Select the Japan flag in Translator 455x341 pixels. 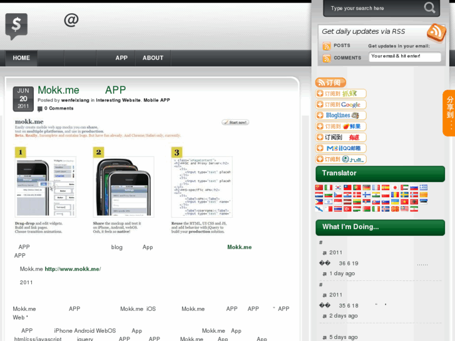point(395,188)
